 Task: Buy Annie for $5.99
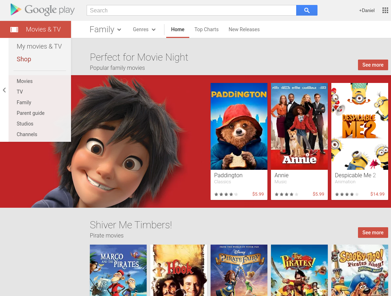(319, 194)
